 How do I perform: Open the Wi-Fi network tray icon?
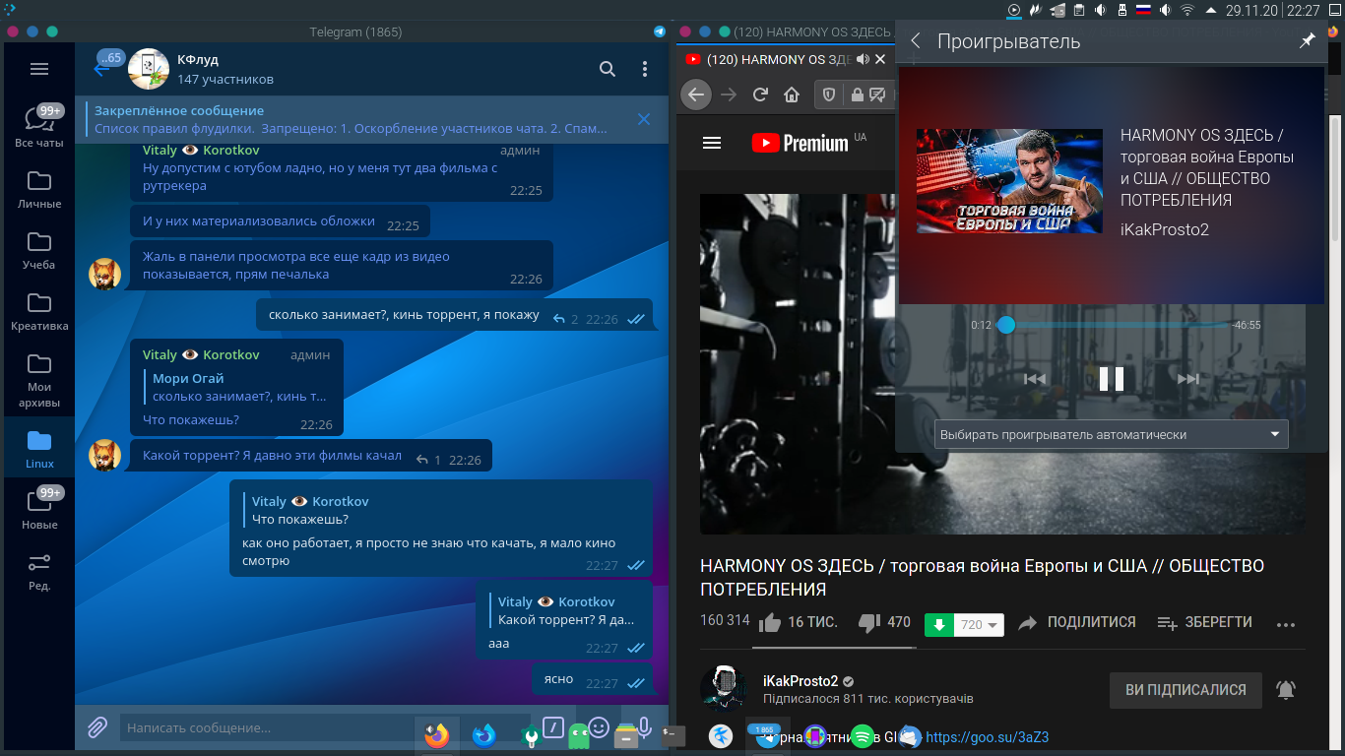coord(1187,10)
